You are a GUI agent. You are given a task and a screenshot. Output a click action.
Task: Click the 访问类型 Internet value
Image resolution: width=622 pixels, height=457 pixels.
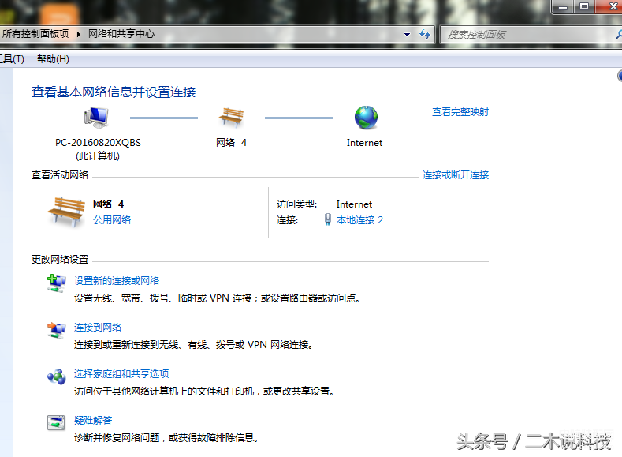(x=354, y=204)
